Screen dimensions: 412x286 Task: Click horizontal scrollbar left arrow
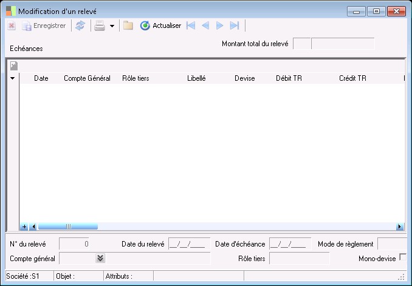point(33,226)
